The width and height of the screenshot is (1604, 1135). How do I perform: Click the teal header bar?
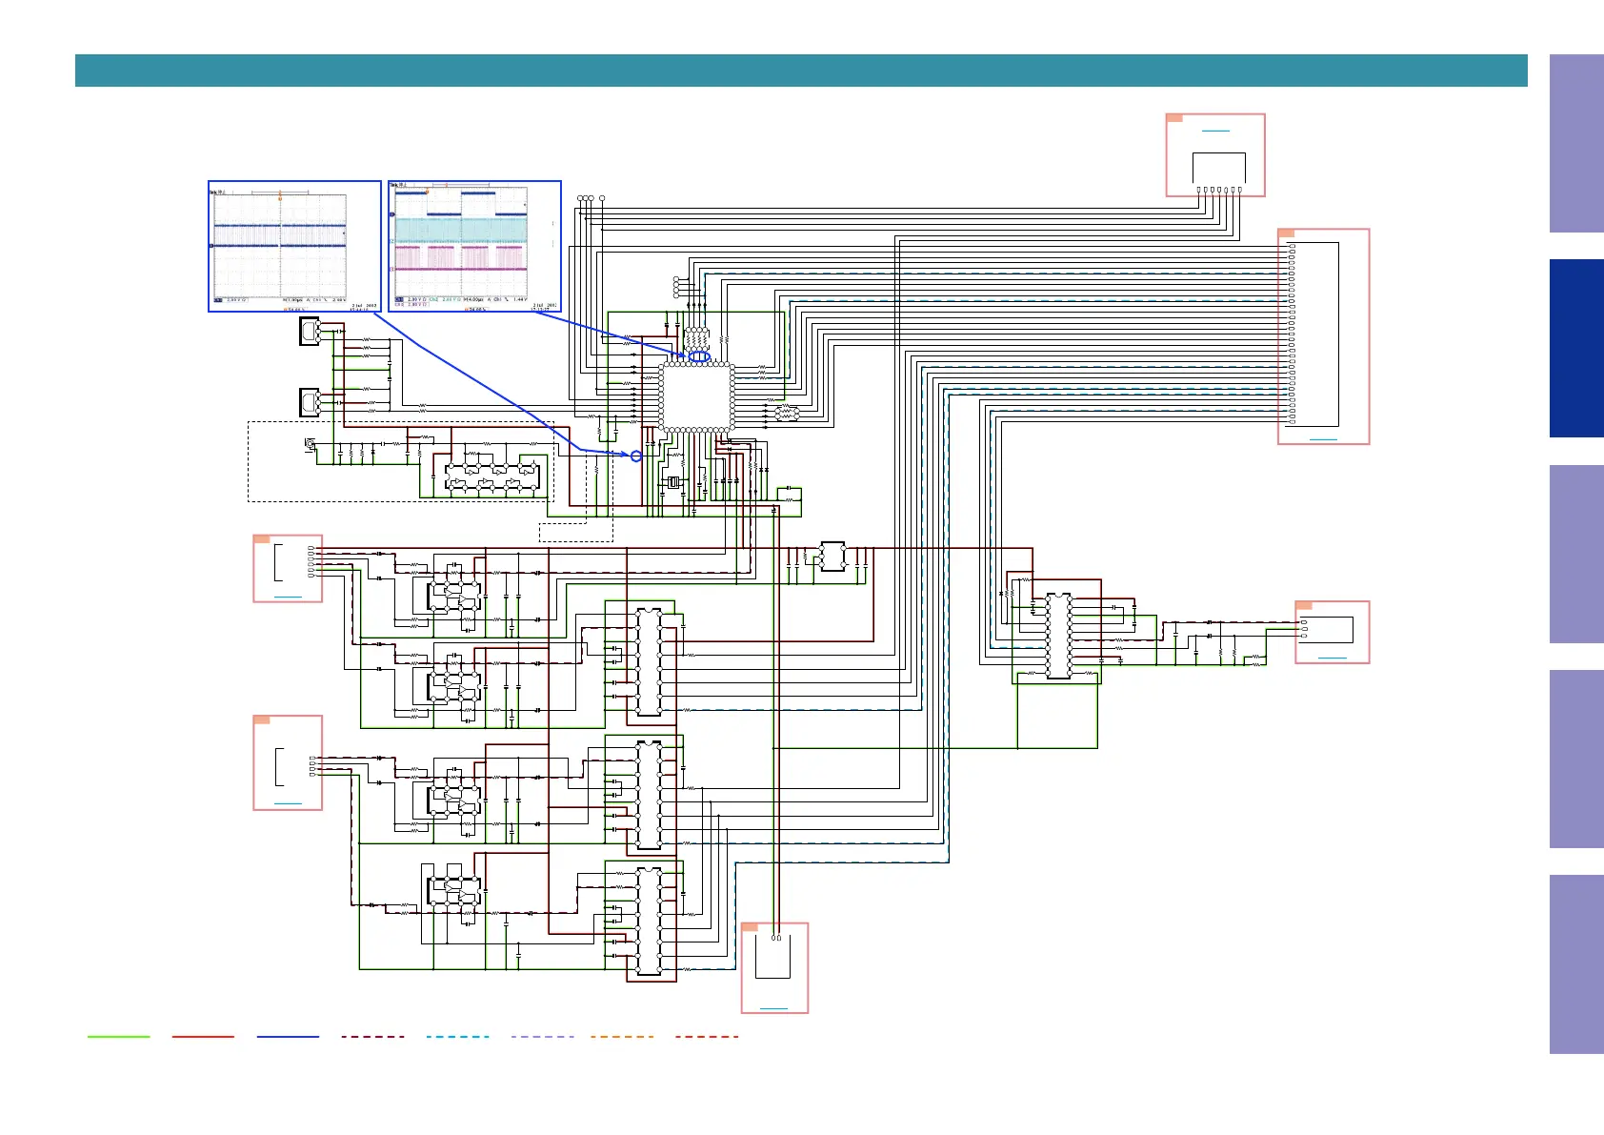pyautogui.click(x=801, y=71)
